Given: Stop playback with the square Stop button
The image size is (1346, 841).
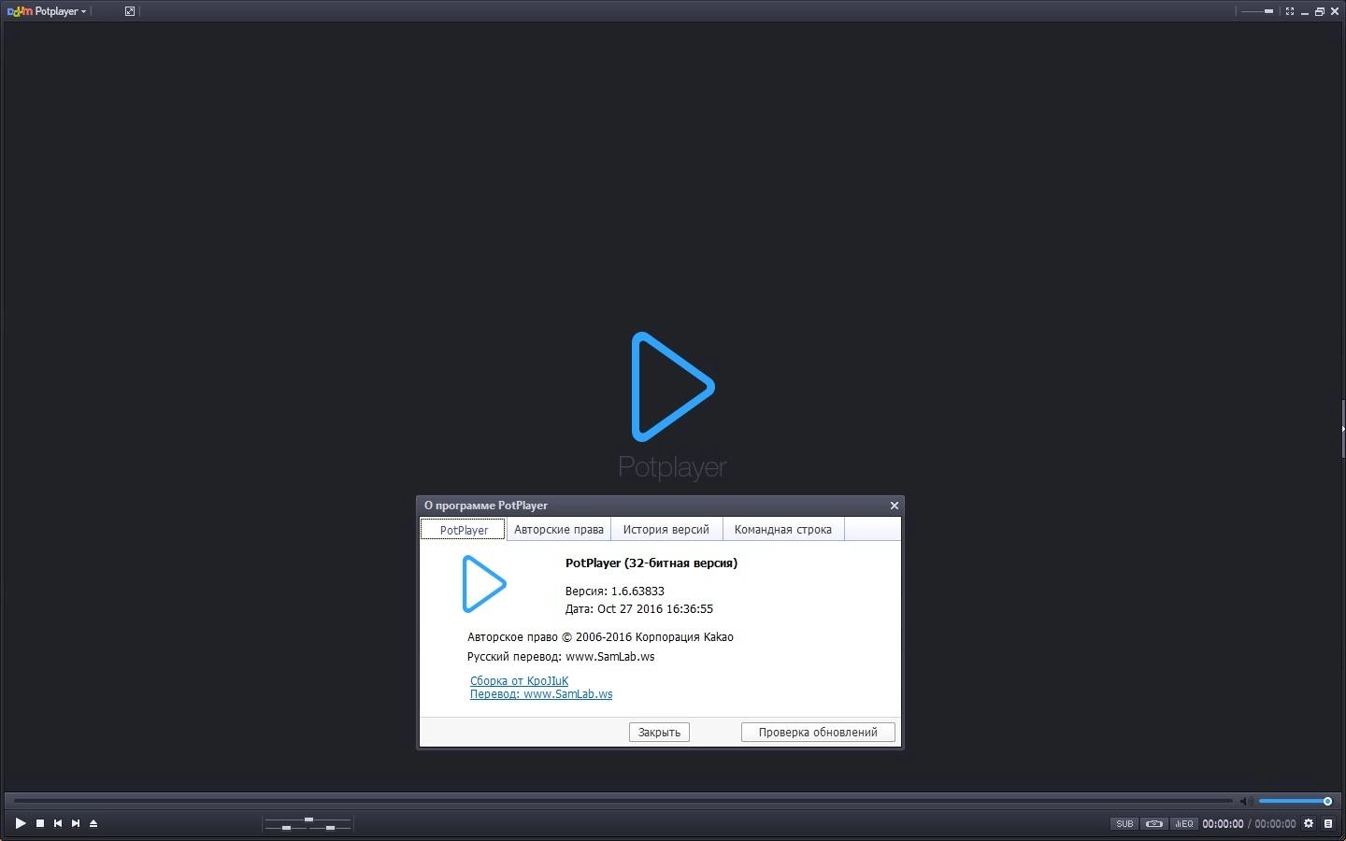Looking at the screenshot, I should pos(40,823).
